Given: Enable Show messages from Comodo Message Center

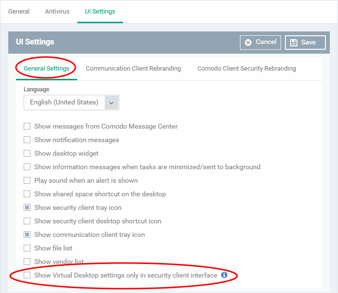Looking at the screenshot, I should coord(28,127).
